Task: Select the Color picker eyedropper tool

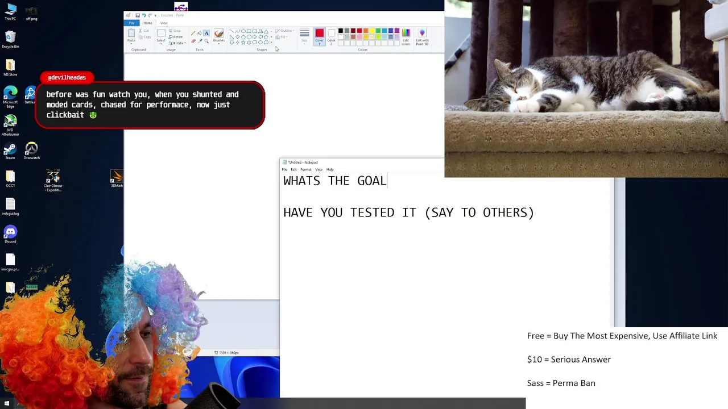Action: pos(200,41)
